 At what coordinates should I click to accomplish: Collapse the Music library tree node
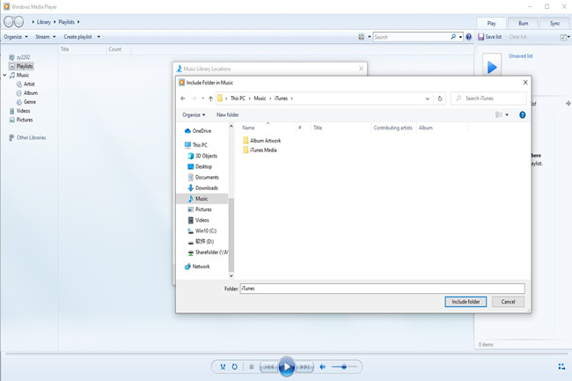(x=4, y=75)
